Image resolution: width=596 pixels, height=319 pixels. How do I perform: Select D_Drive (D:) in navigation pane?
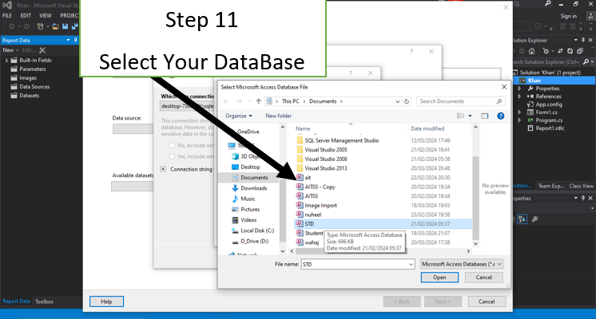pos(254,241)
